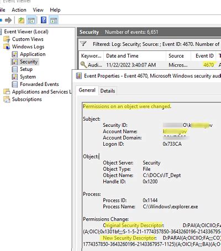Select the General tab
This screenshot has width=221, height=251.
(87, 90)
